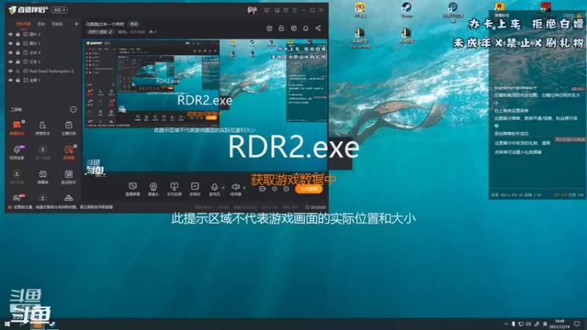
Task: Switch to the orange highlighted scene tab
Action: [23, 24]
